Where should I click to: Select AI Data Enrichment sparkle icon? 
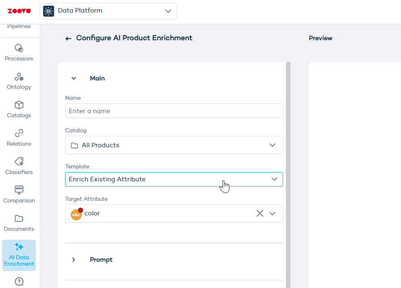pos(19,247)
